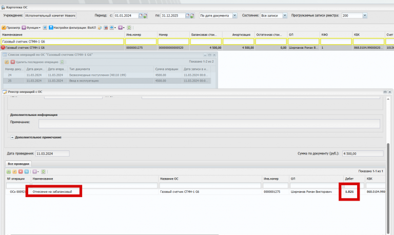
Task: Click green arrow icon beside start date
Action: (145, 15)
